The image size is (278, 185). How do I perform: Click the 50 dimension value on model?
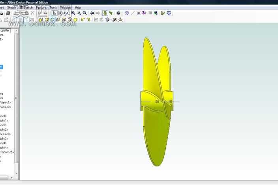(157, 101)
